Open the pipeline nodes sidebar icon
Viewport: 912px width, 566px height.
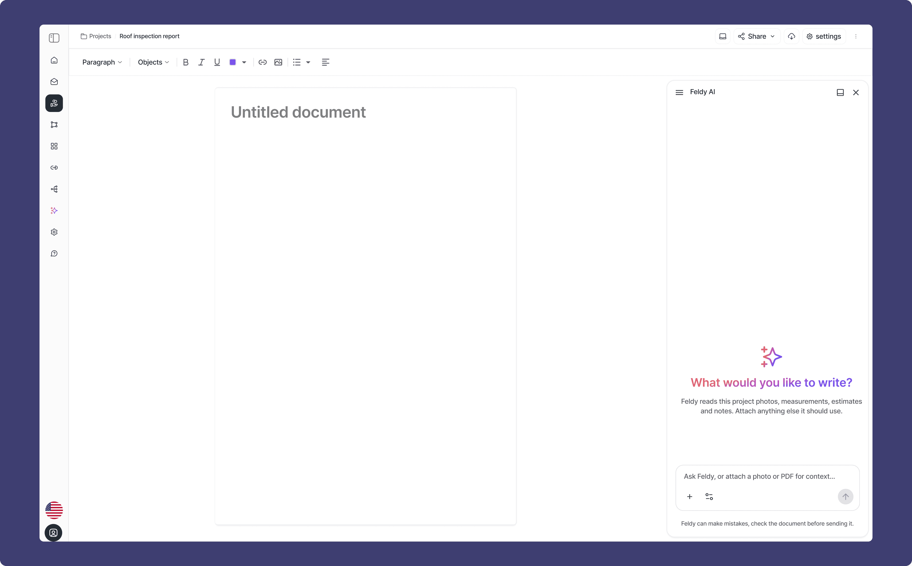point(54,125)
